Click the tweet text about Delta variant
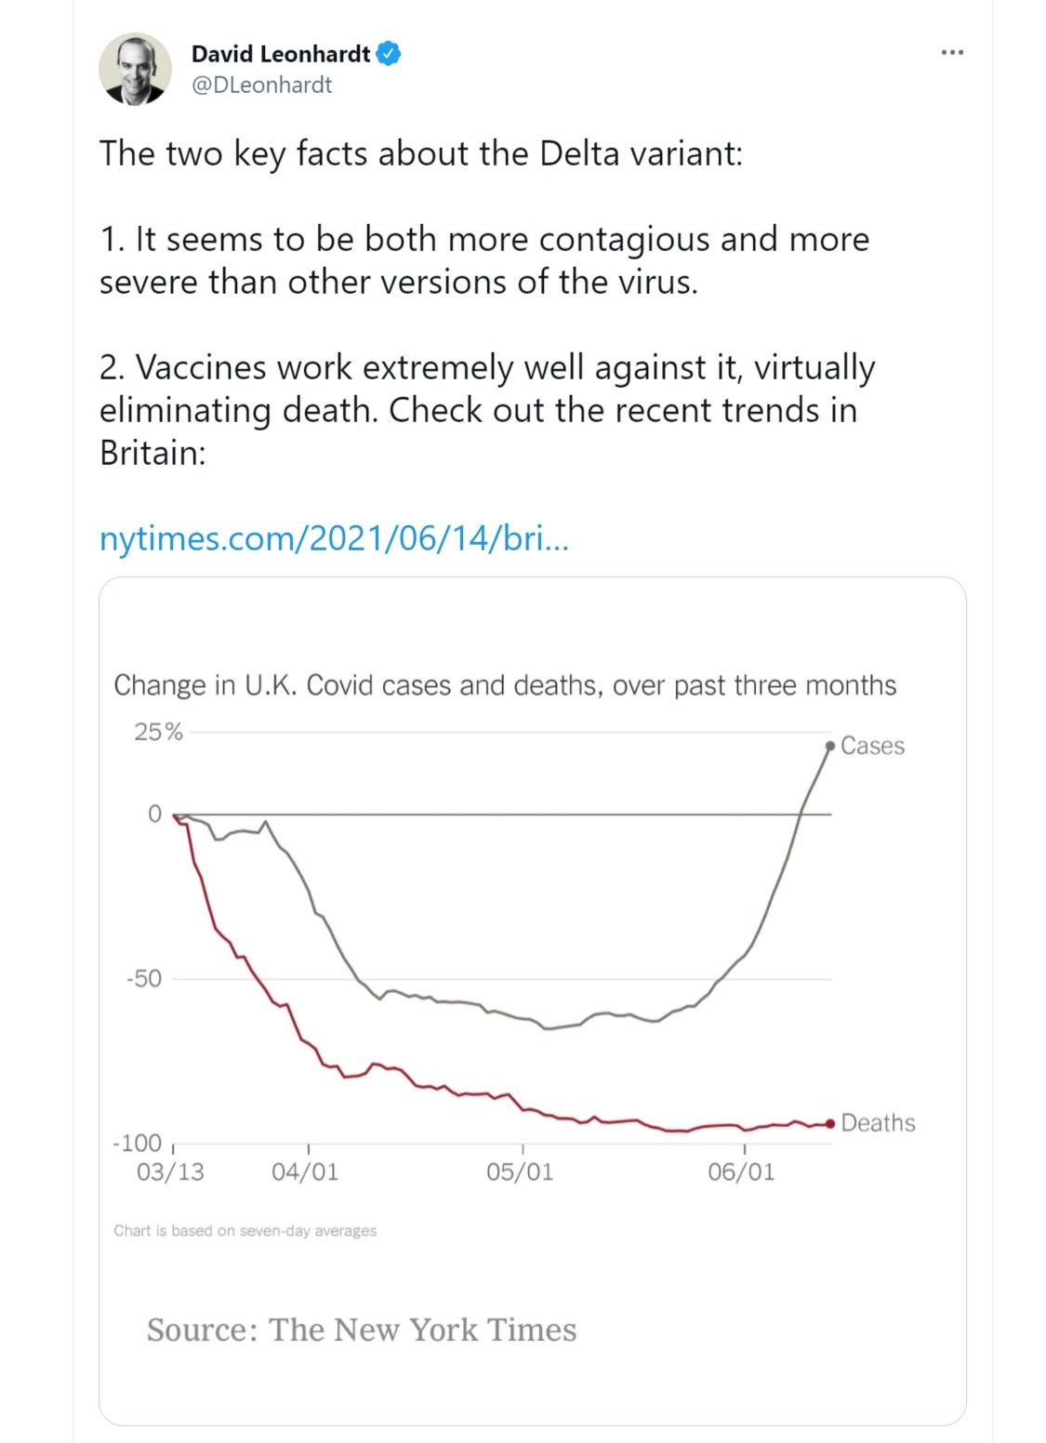 point(487,303)
